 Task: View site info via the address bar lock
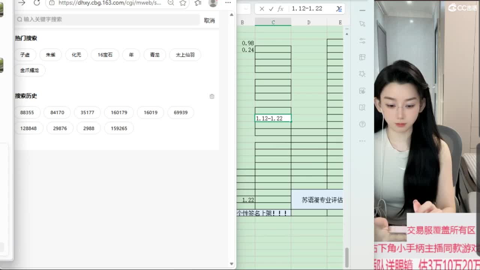[52, 3]
